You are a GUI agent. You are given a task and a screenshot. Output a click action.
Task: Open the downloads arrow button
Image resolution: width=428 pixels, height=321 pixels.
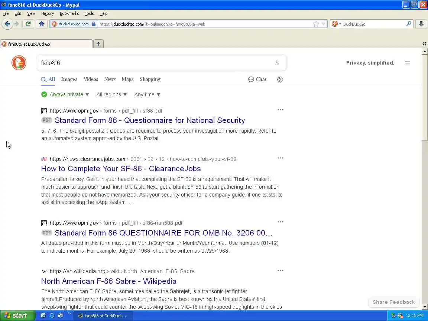pyautogui.click(x=421, y=24)
